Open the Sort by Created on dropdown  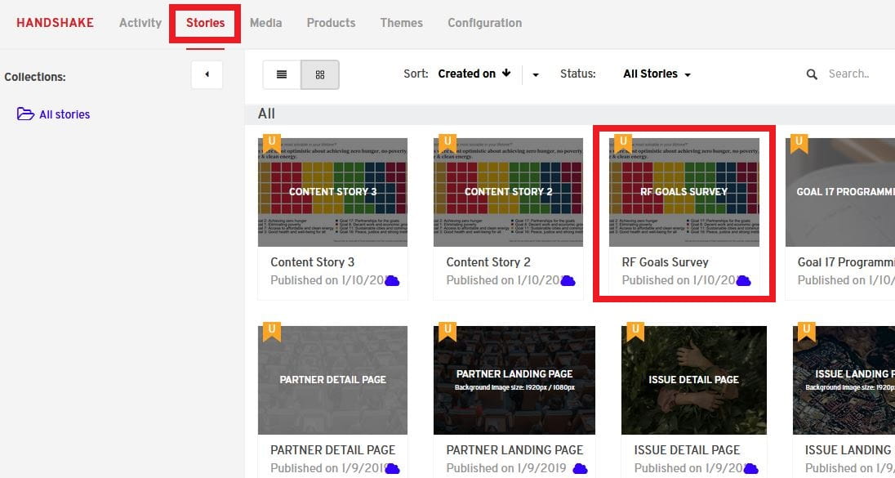pos(474,74)
